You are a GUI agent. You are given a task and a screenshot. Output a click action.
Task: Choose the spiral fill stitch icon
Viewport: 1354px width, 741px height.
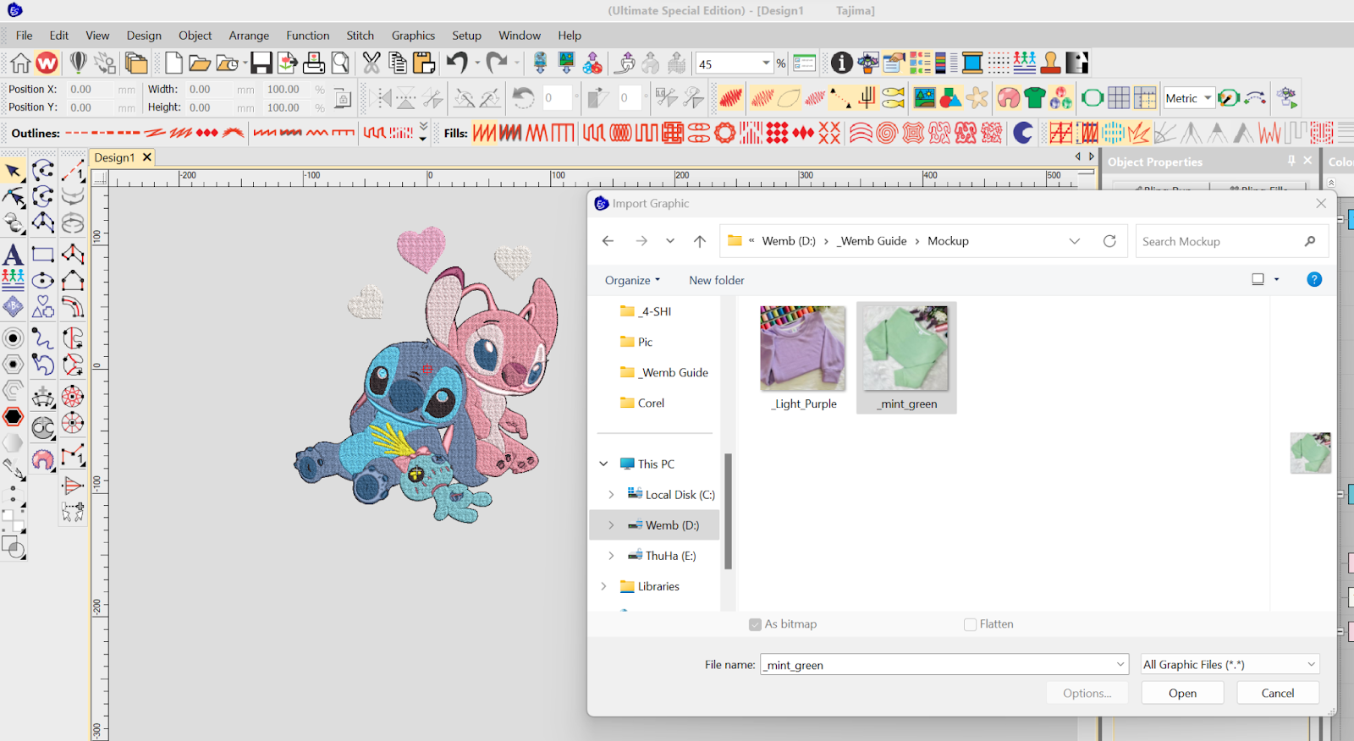[886, 133]
